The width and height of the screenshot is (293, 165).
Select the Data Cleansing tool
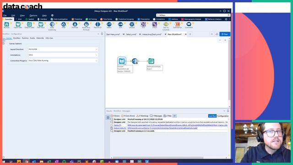[52, 26]
